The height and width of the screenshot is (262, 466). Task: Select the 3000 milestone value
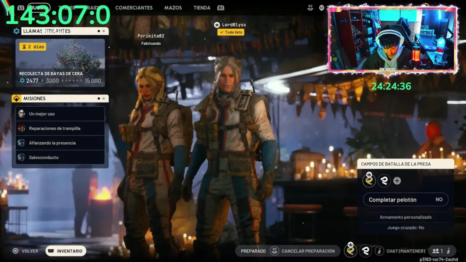point(52,81)
